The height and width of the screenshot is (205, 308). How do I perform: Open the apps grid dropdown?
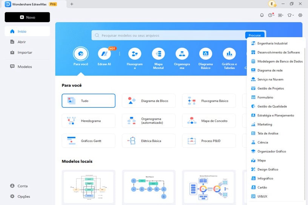[x=280, y=15]
